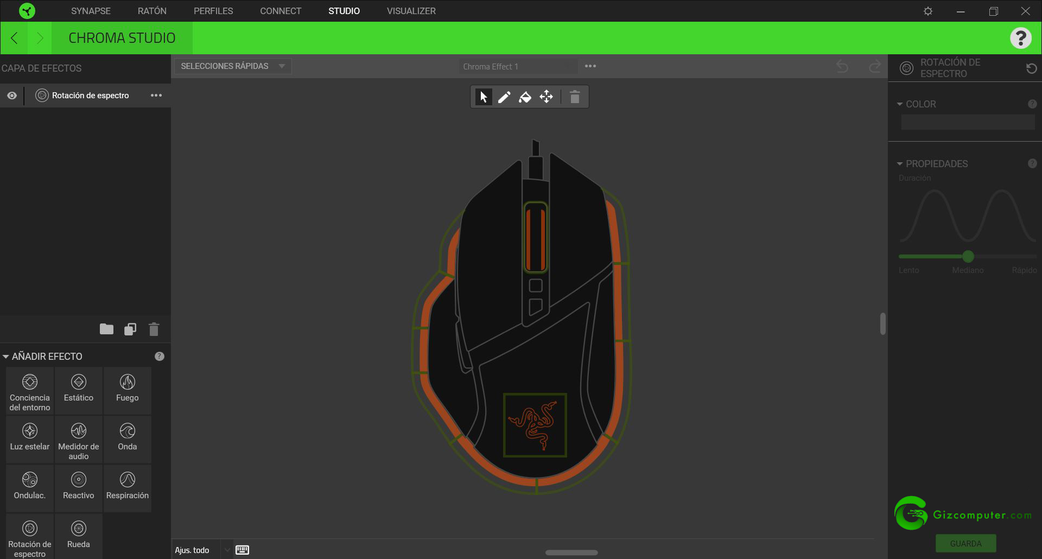Add the Ondulac. effect

pos(30,489)
